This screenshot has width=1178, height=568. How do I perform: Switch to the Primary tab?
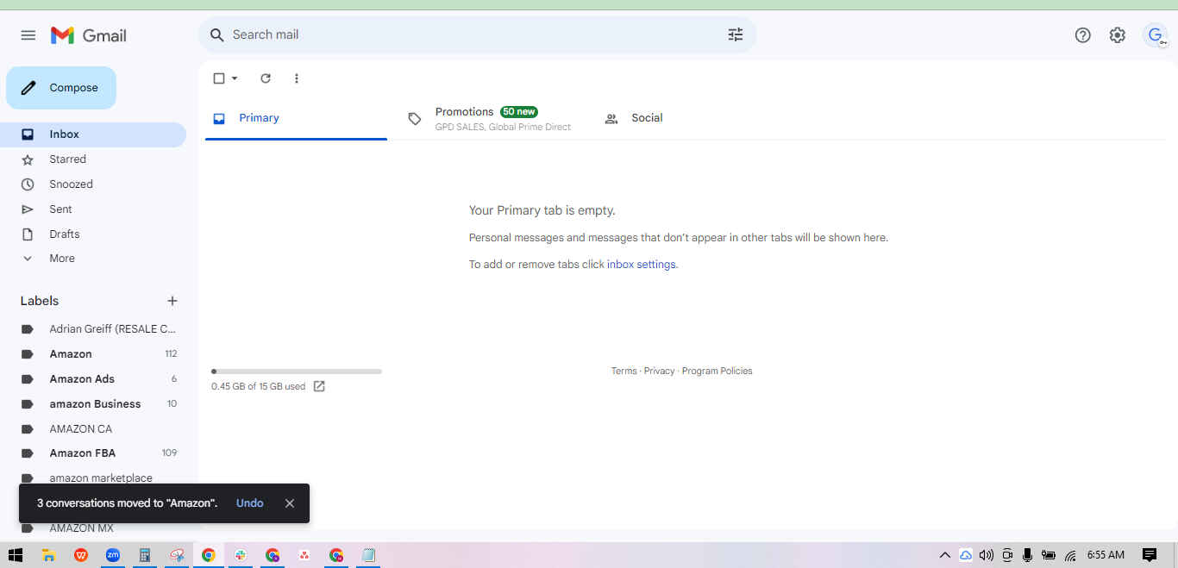click(x=296, y=118)
